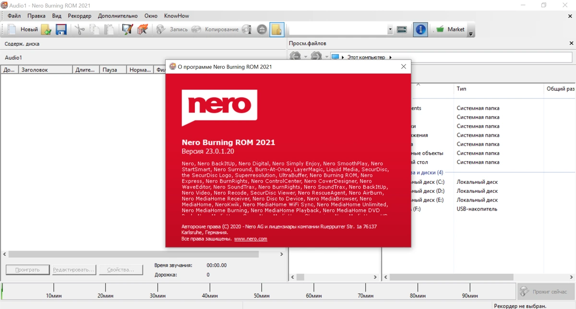Image resolution: width=576 pixels, height=309 pixels.
Task: Open the Окно menu
Action: [x=151, y=16]
